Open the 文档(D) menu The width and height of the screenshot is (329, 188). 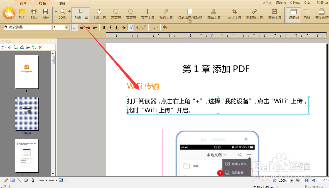pos(294,3)
